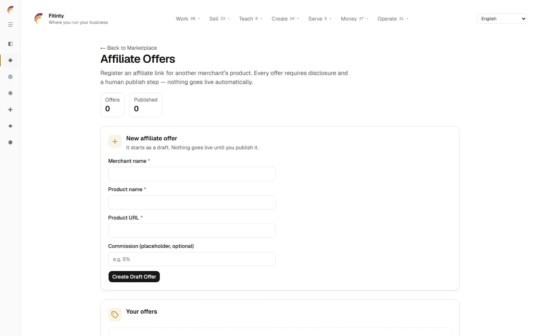Click the tag icon beside Your offers
The height and width of the screenshot is (336, 539).
click(x=115, y=315)
